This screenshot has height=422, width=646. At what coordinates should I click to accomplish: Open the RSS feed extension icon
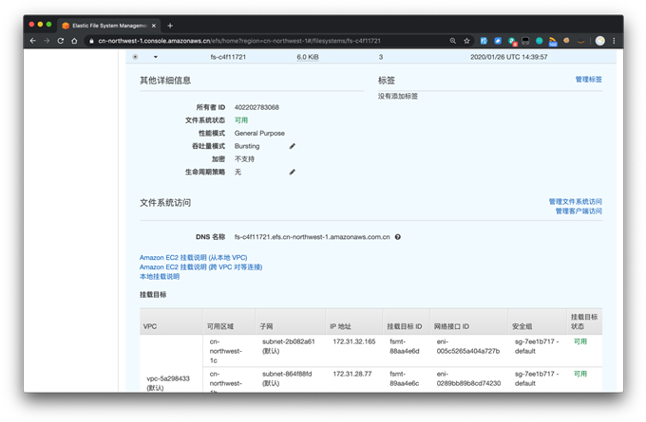click(x=553, y=41)
